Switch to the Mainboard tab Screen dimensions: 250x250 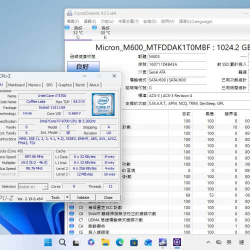[16, 85]
